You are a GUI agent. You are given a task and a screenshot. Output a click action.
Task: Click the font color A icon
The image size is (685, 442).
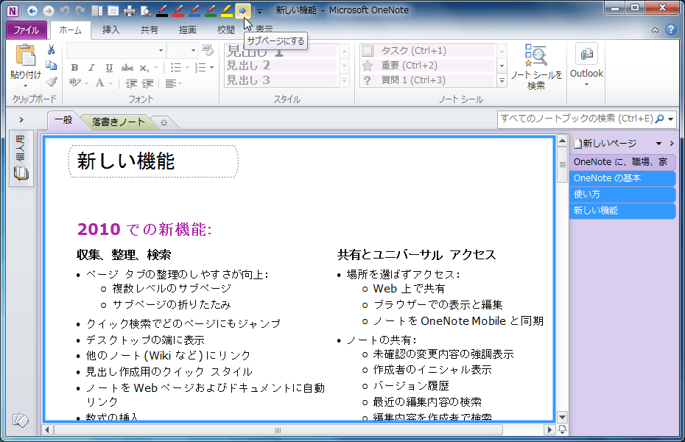point(99,83)
